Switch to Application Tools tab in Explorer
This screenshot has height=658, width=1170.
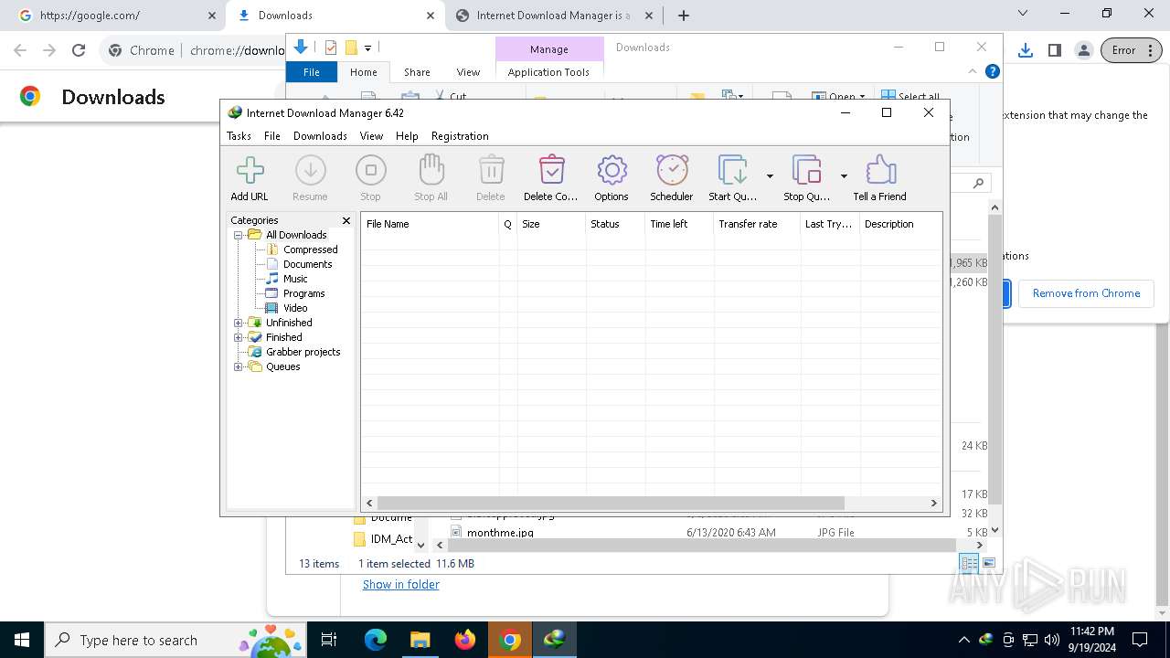548,72
